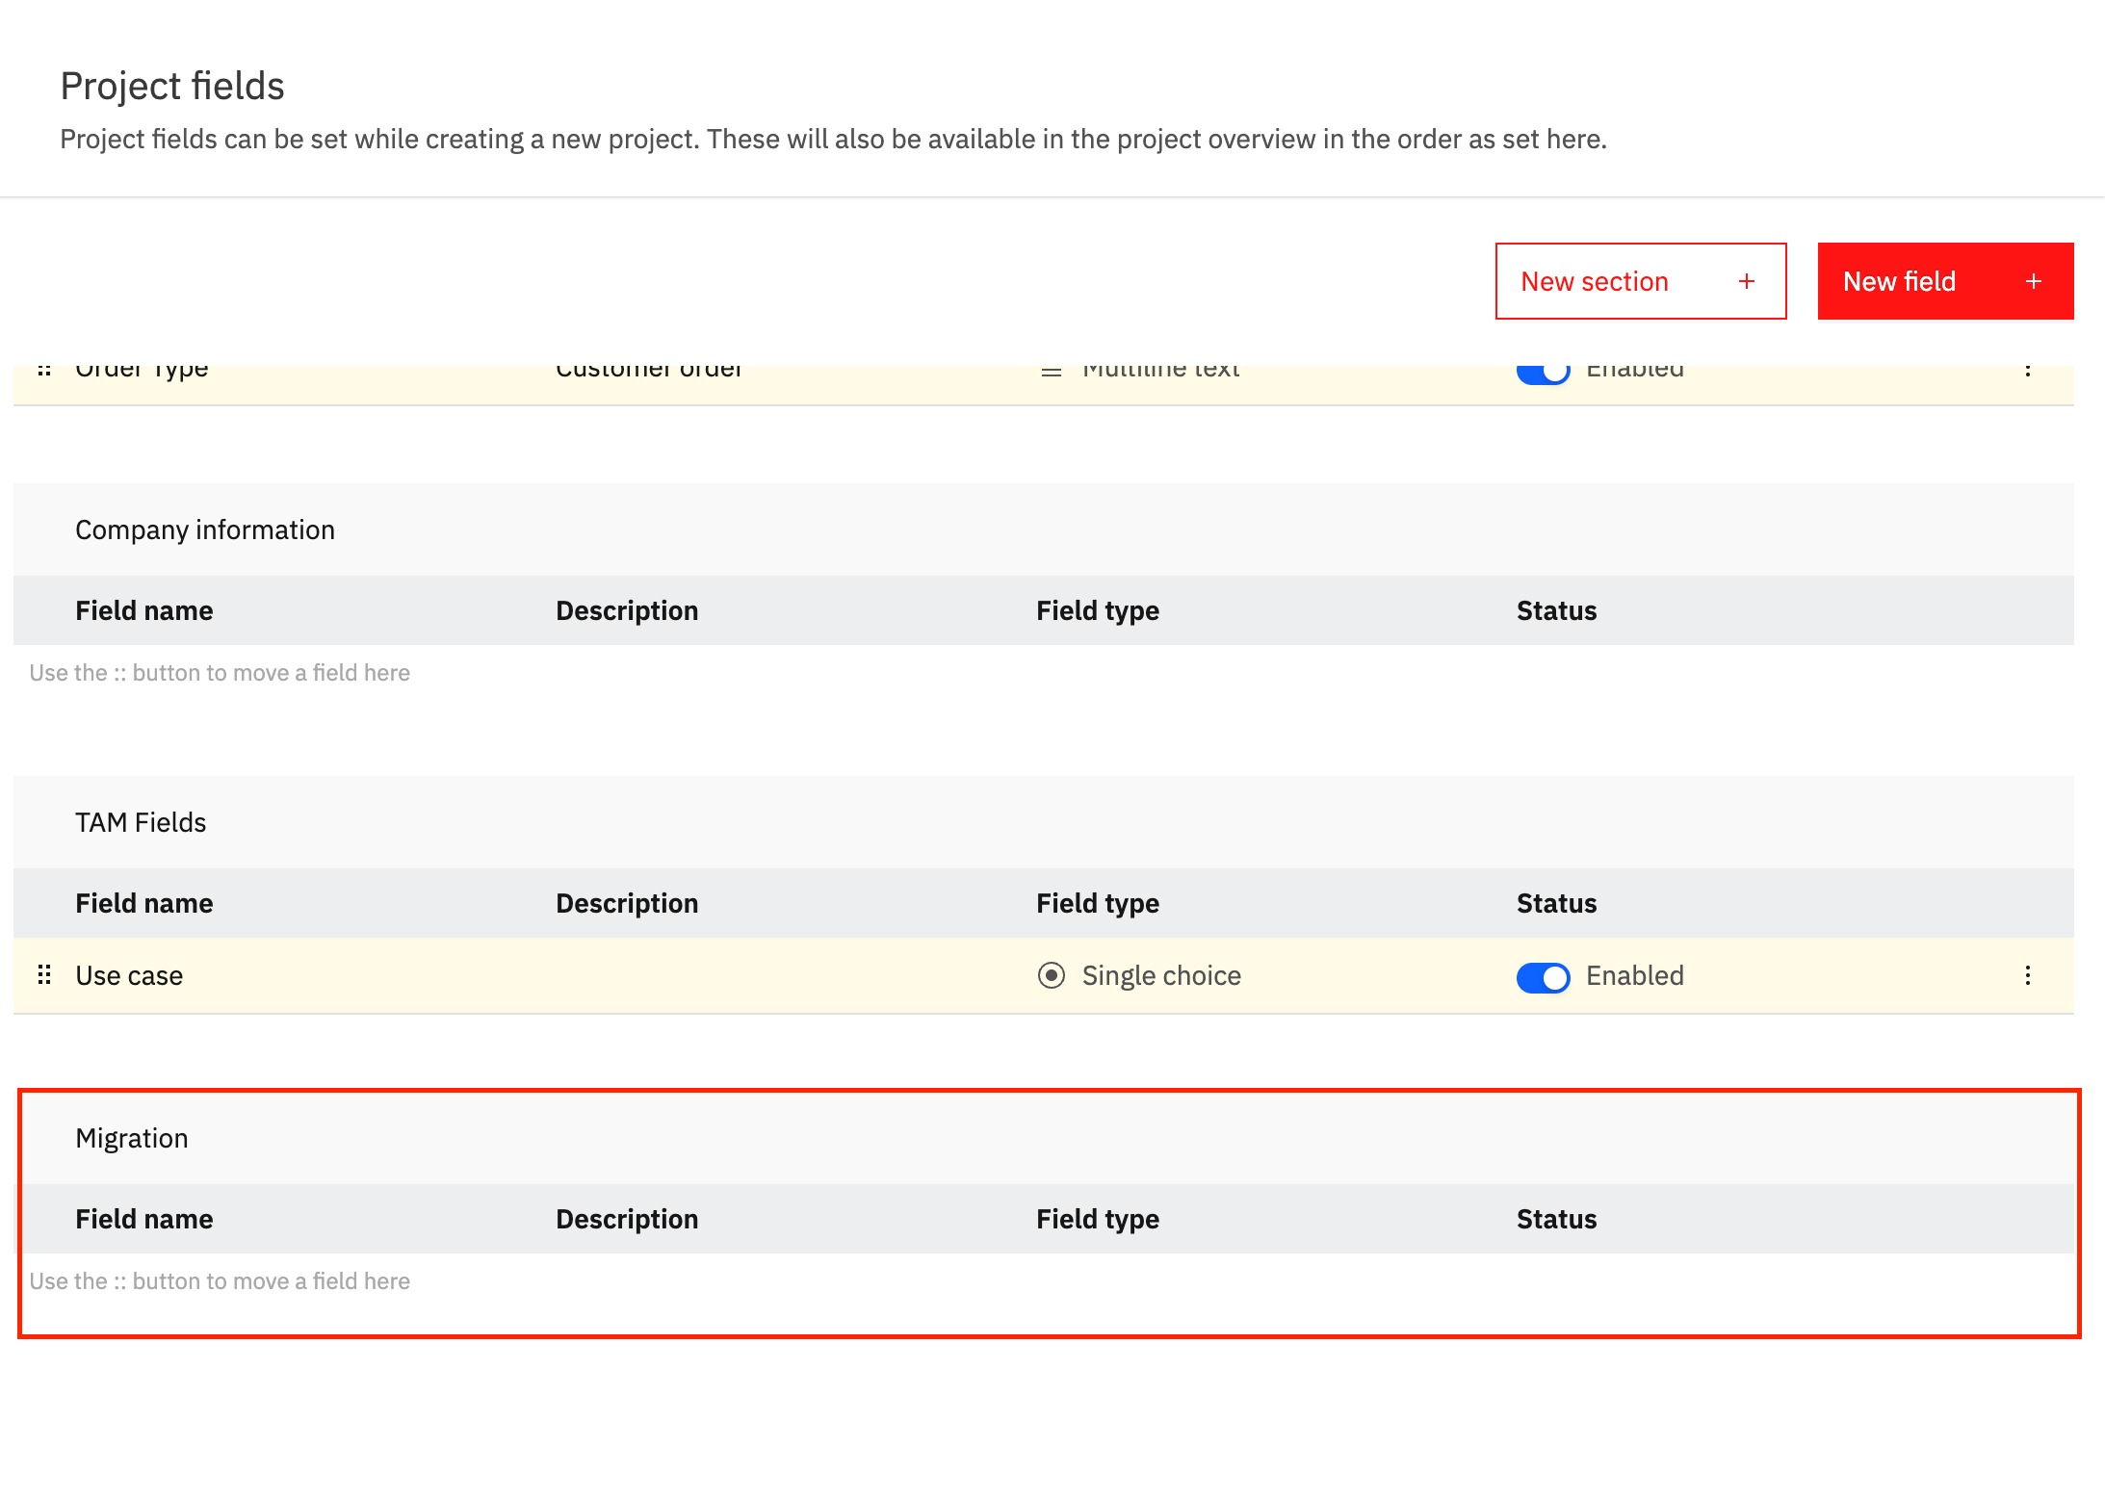
Task: Select the Company information section header
Action: point(205,529)
